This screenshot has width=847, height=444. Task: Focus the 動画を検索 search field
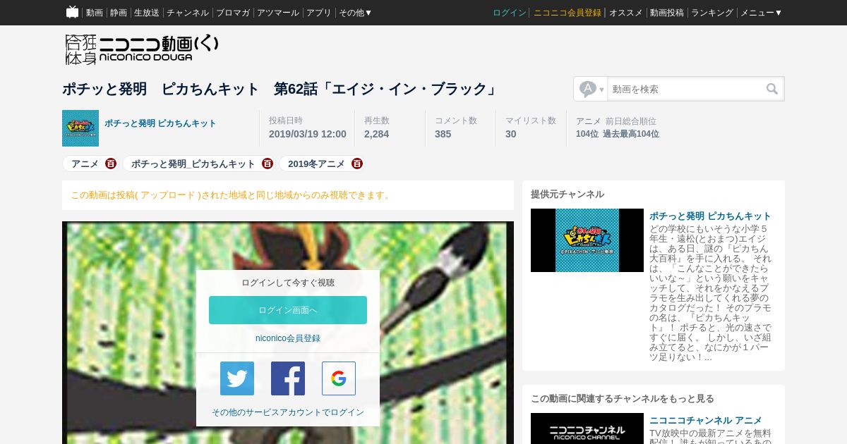pos(685,89)
